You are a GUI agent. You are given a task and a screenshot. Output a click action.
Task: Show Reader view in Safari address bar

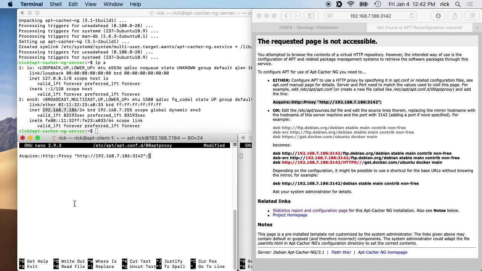point(330,16)
